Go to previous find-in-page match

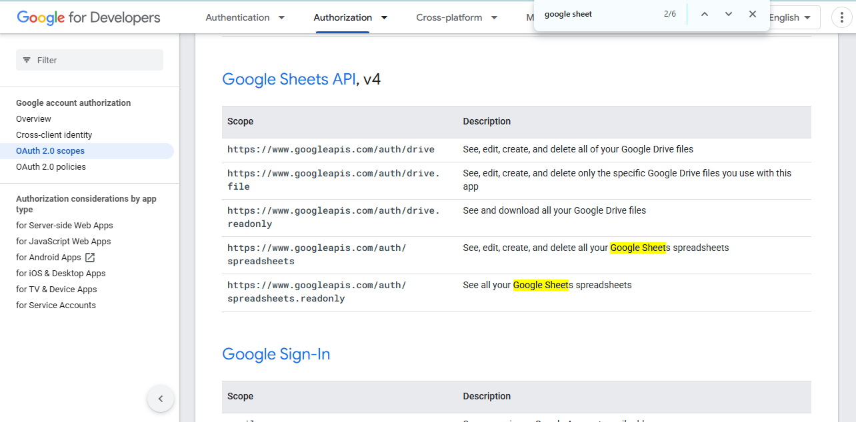click(705, 14)
